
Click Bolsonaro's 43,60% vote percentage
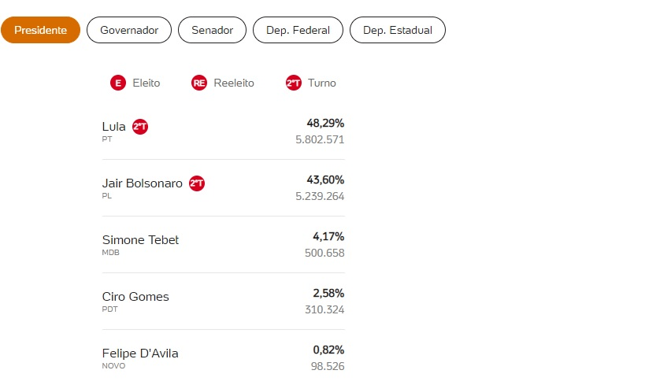(325, 180)
